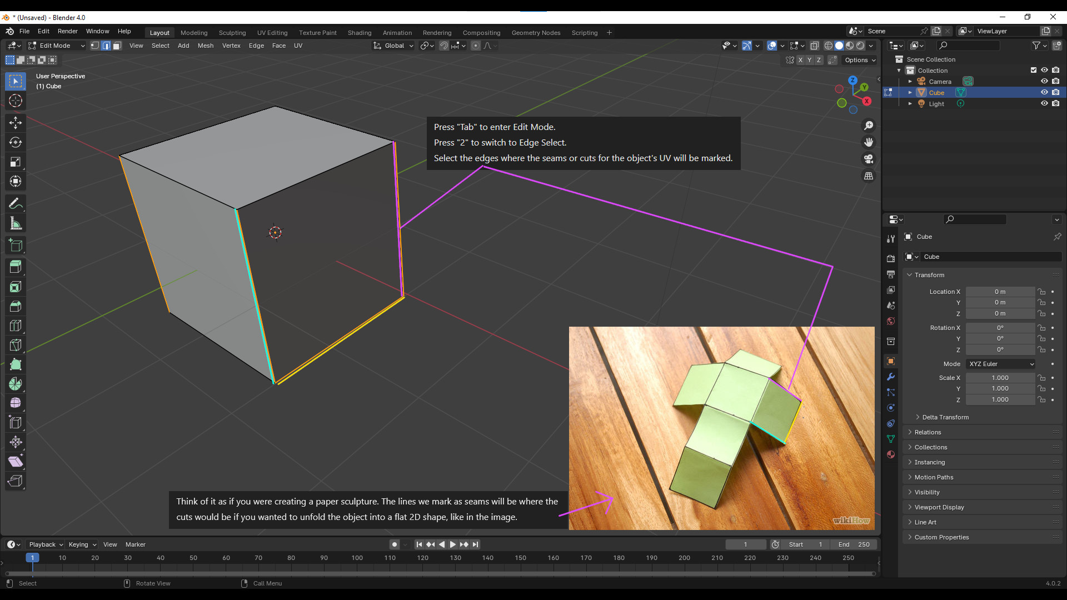Select the Spin tool
This screenshot has height=600, width=1067.
click(x=16, y=384)
